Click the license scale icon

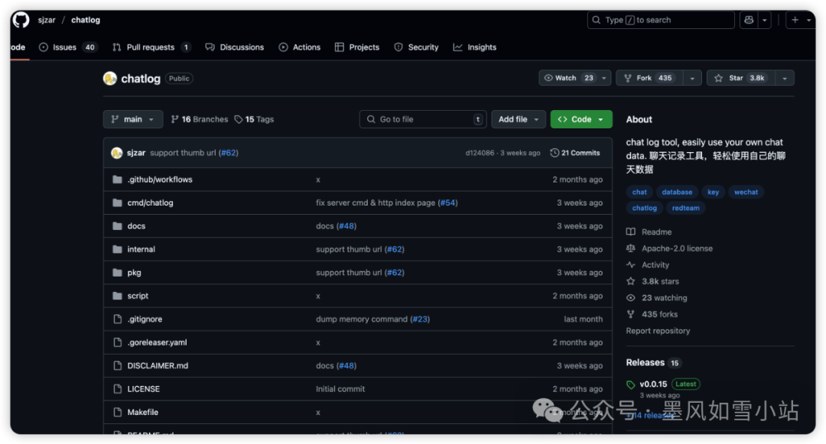630,248
